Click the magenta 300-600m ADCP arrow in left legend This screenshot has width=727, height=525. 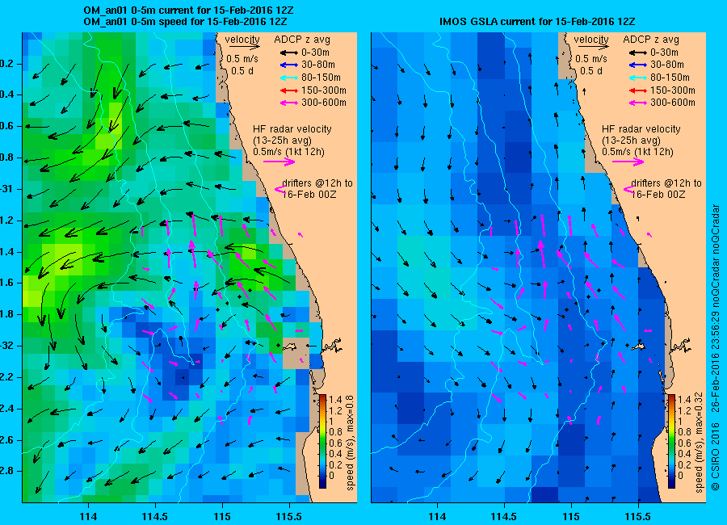289,103
